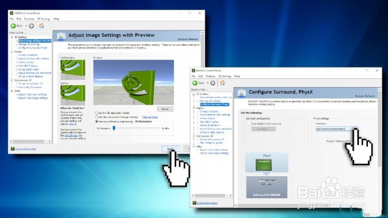Click the Quality sample thumbnail
This screenshot has height=218, width=388.
coord(73,95)
